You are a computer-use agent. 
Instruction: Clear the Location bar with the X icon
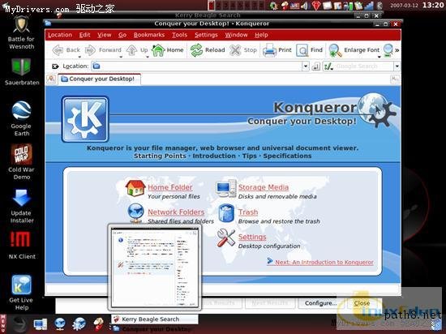coord(55,66)
